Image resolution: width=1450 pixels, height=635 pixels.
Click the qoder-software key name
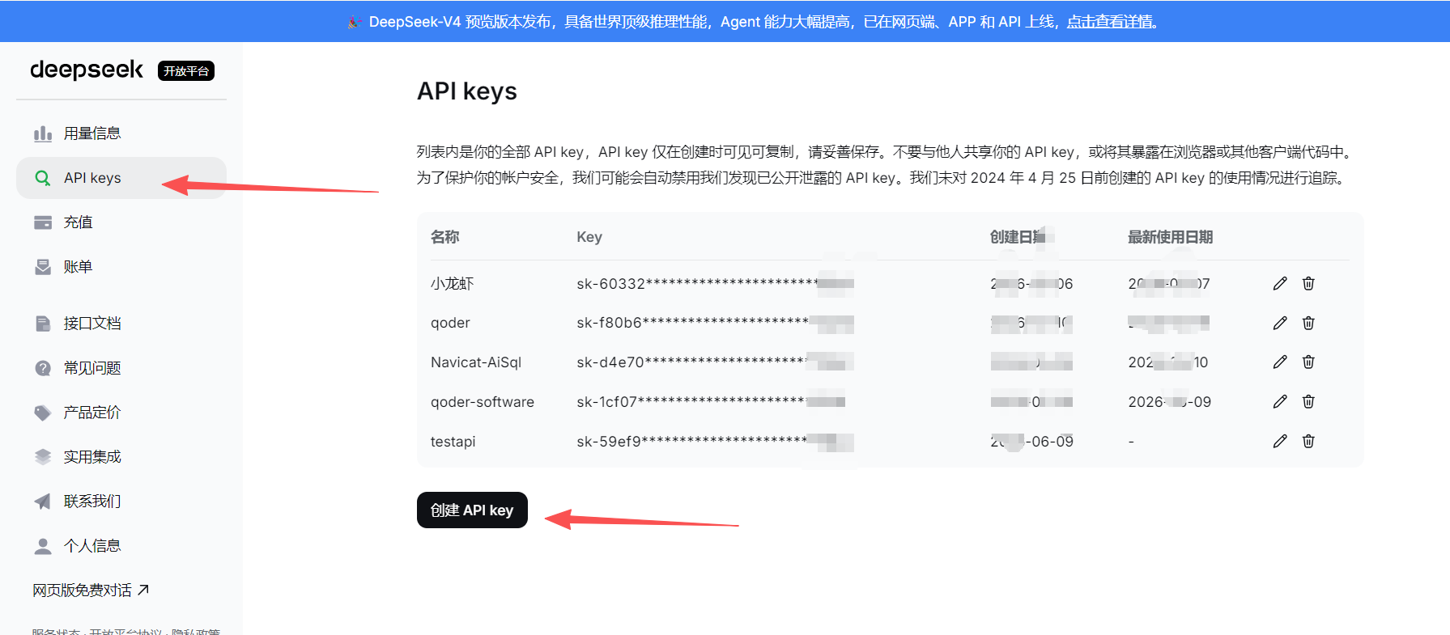[483, 402]
